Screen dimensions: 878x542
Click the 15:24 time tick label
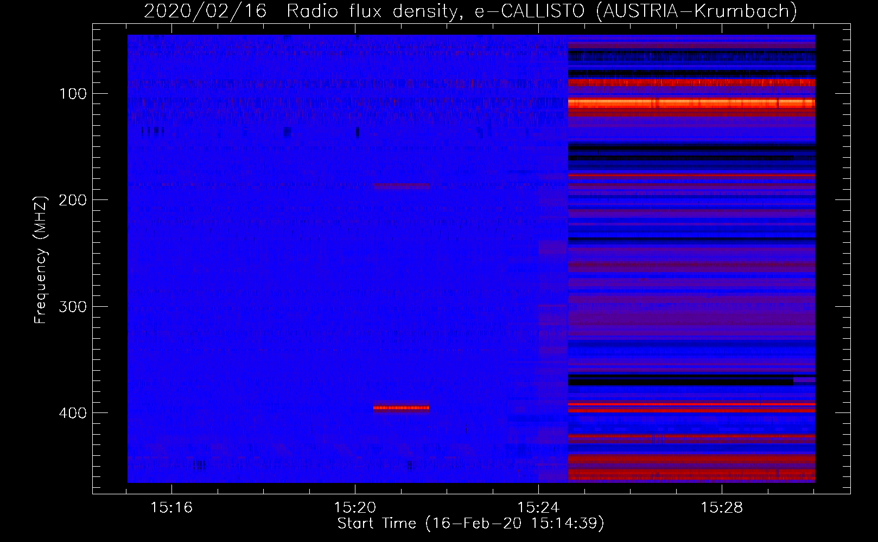coord(538,508)
